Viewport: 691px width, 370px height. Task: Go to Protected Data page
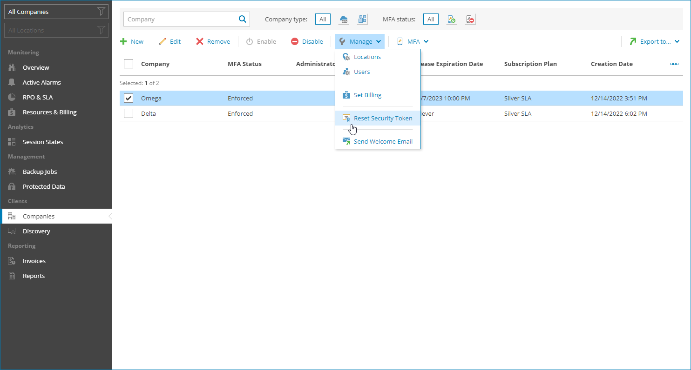(56, 186)
